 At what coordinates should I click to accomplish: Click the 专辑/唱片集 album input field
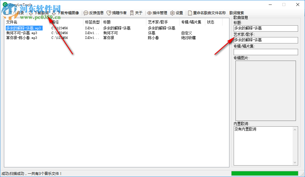coord(265,52)
